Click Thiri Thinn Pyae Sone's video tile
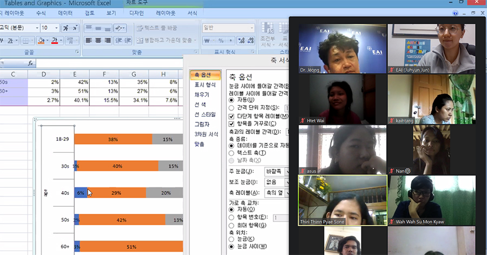Screen dimensions: 487x255 tap(343, 200)
